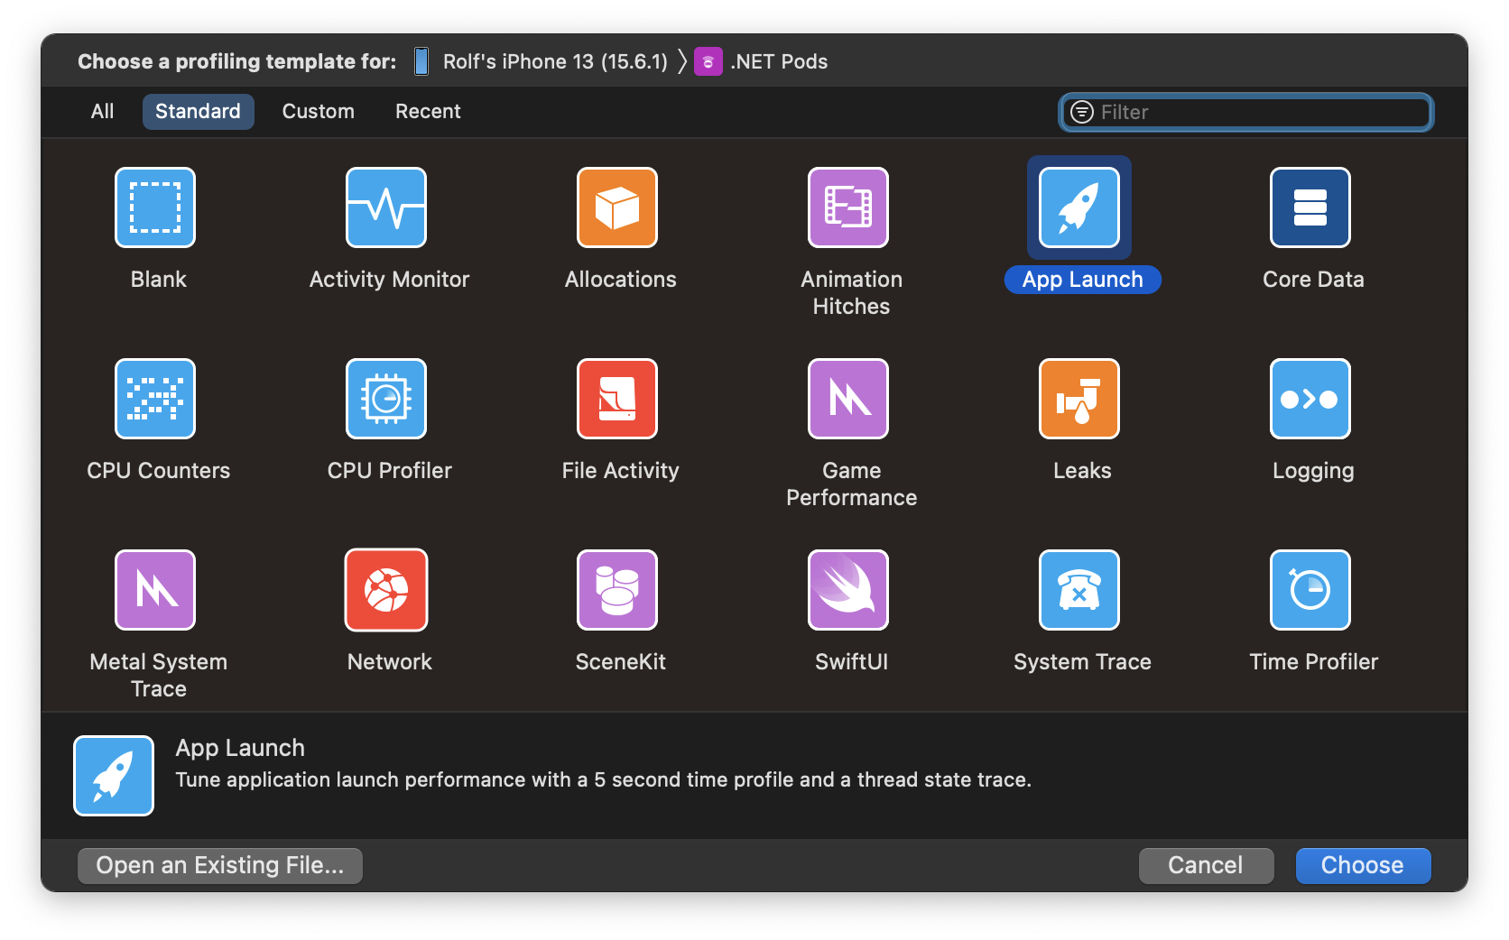
Task: Select the Logging template icon
Action: [x=1310, y=399]
